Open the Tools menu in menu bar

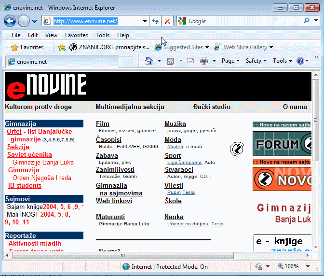(x=102, y=35)
